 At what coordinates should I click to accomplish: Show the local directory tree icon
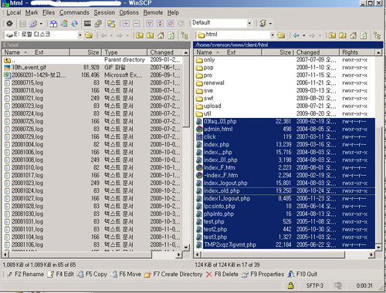(x=185, y=35)
